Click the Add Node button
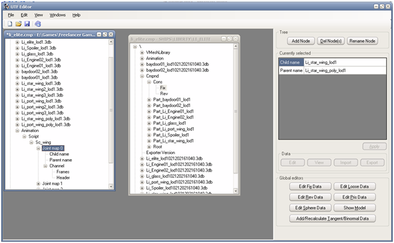Image resolution: width=394 pixels, height=243 pixels. tap(301, 41)
